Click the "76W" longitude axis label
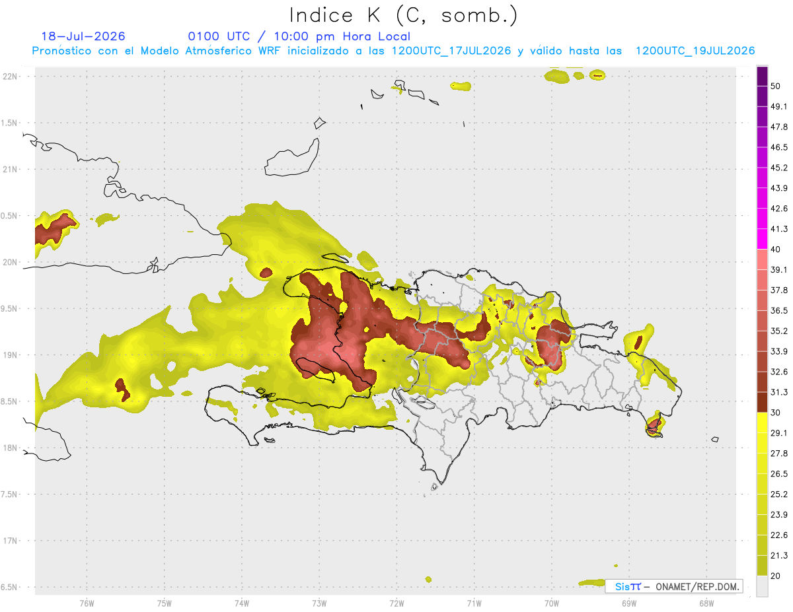793x612 pixels. [x=87, y=603]
